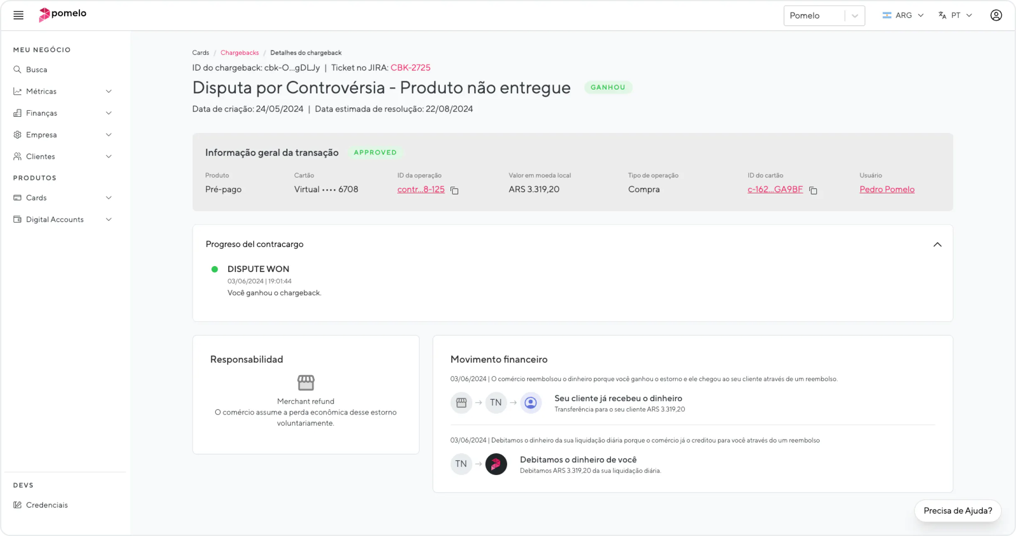Image resolution: width=1016 pixels, height=536 pixels.
Task: Open the ARG country dropdown
Action: click(x=903, y=15)
